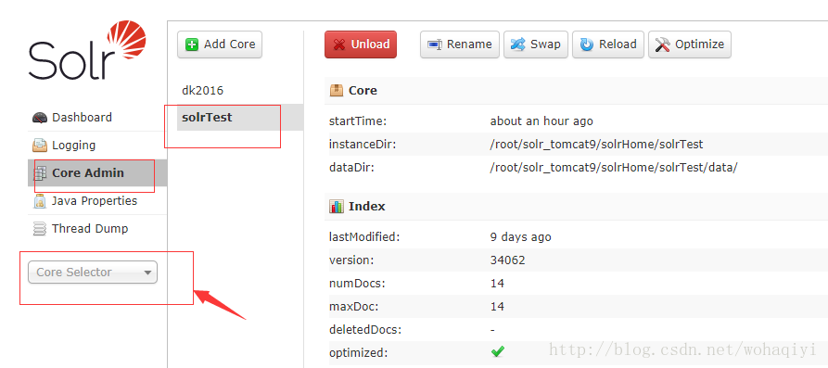The width and height of the screenshot is (828, 368).
Task: Open the Dashboard page
Action: pos(97,117)
